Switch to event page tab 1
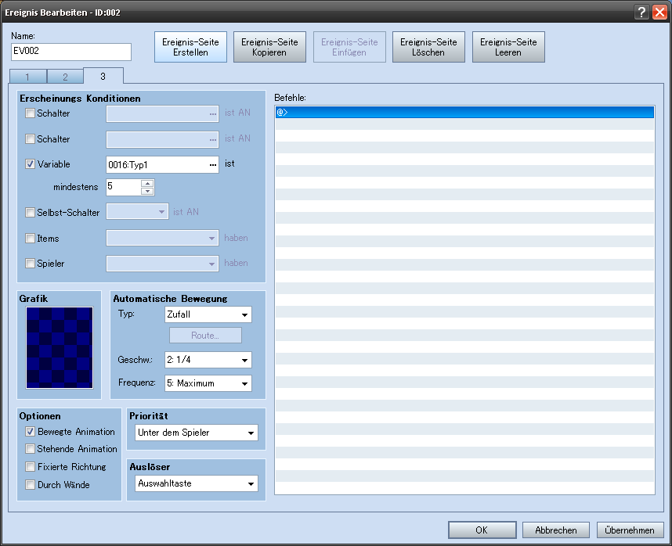 (27, 76)
